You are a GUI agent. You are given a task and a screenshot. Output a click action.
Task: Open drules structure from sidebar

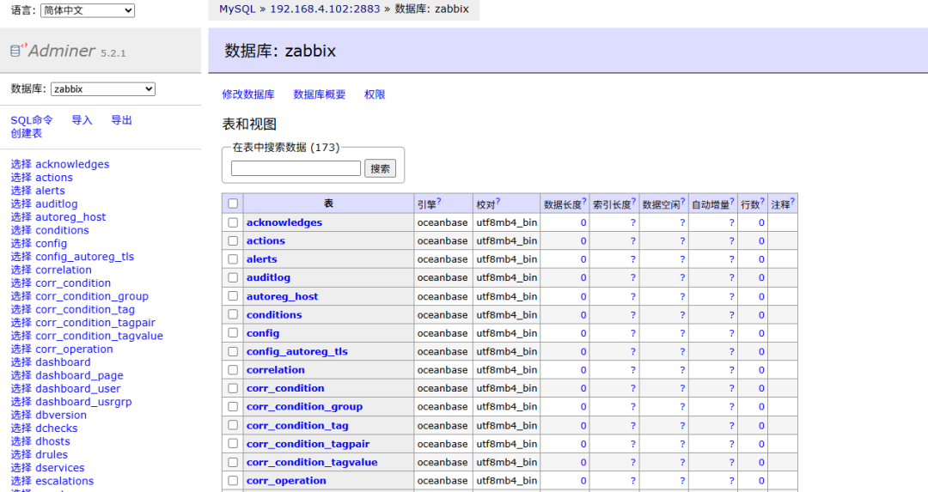tap(52, 455)
